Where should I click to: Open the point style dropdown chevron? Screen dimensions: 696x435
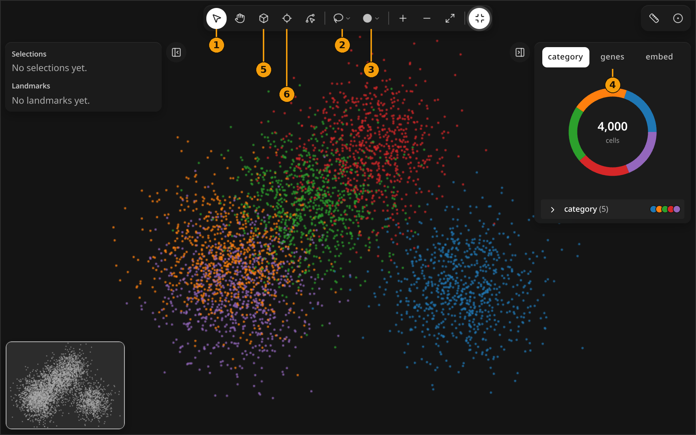click(377, 18)
